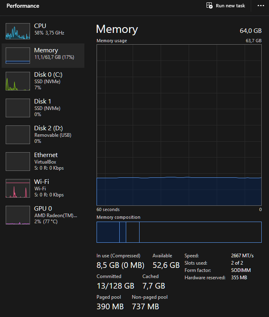
Task: Click the Hardware reserved 355 MB value
Action: click(x=239, y=278)
